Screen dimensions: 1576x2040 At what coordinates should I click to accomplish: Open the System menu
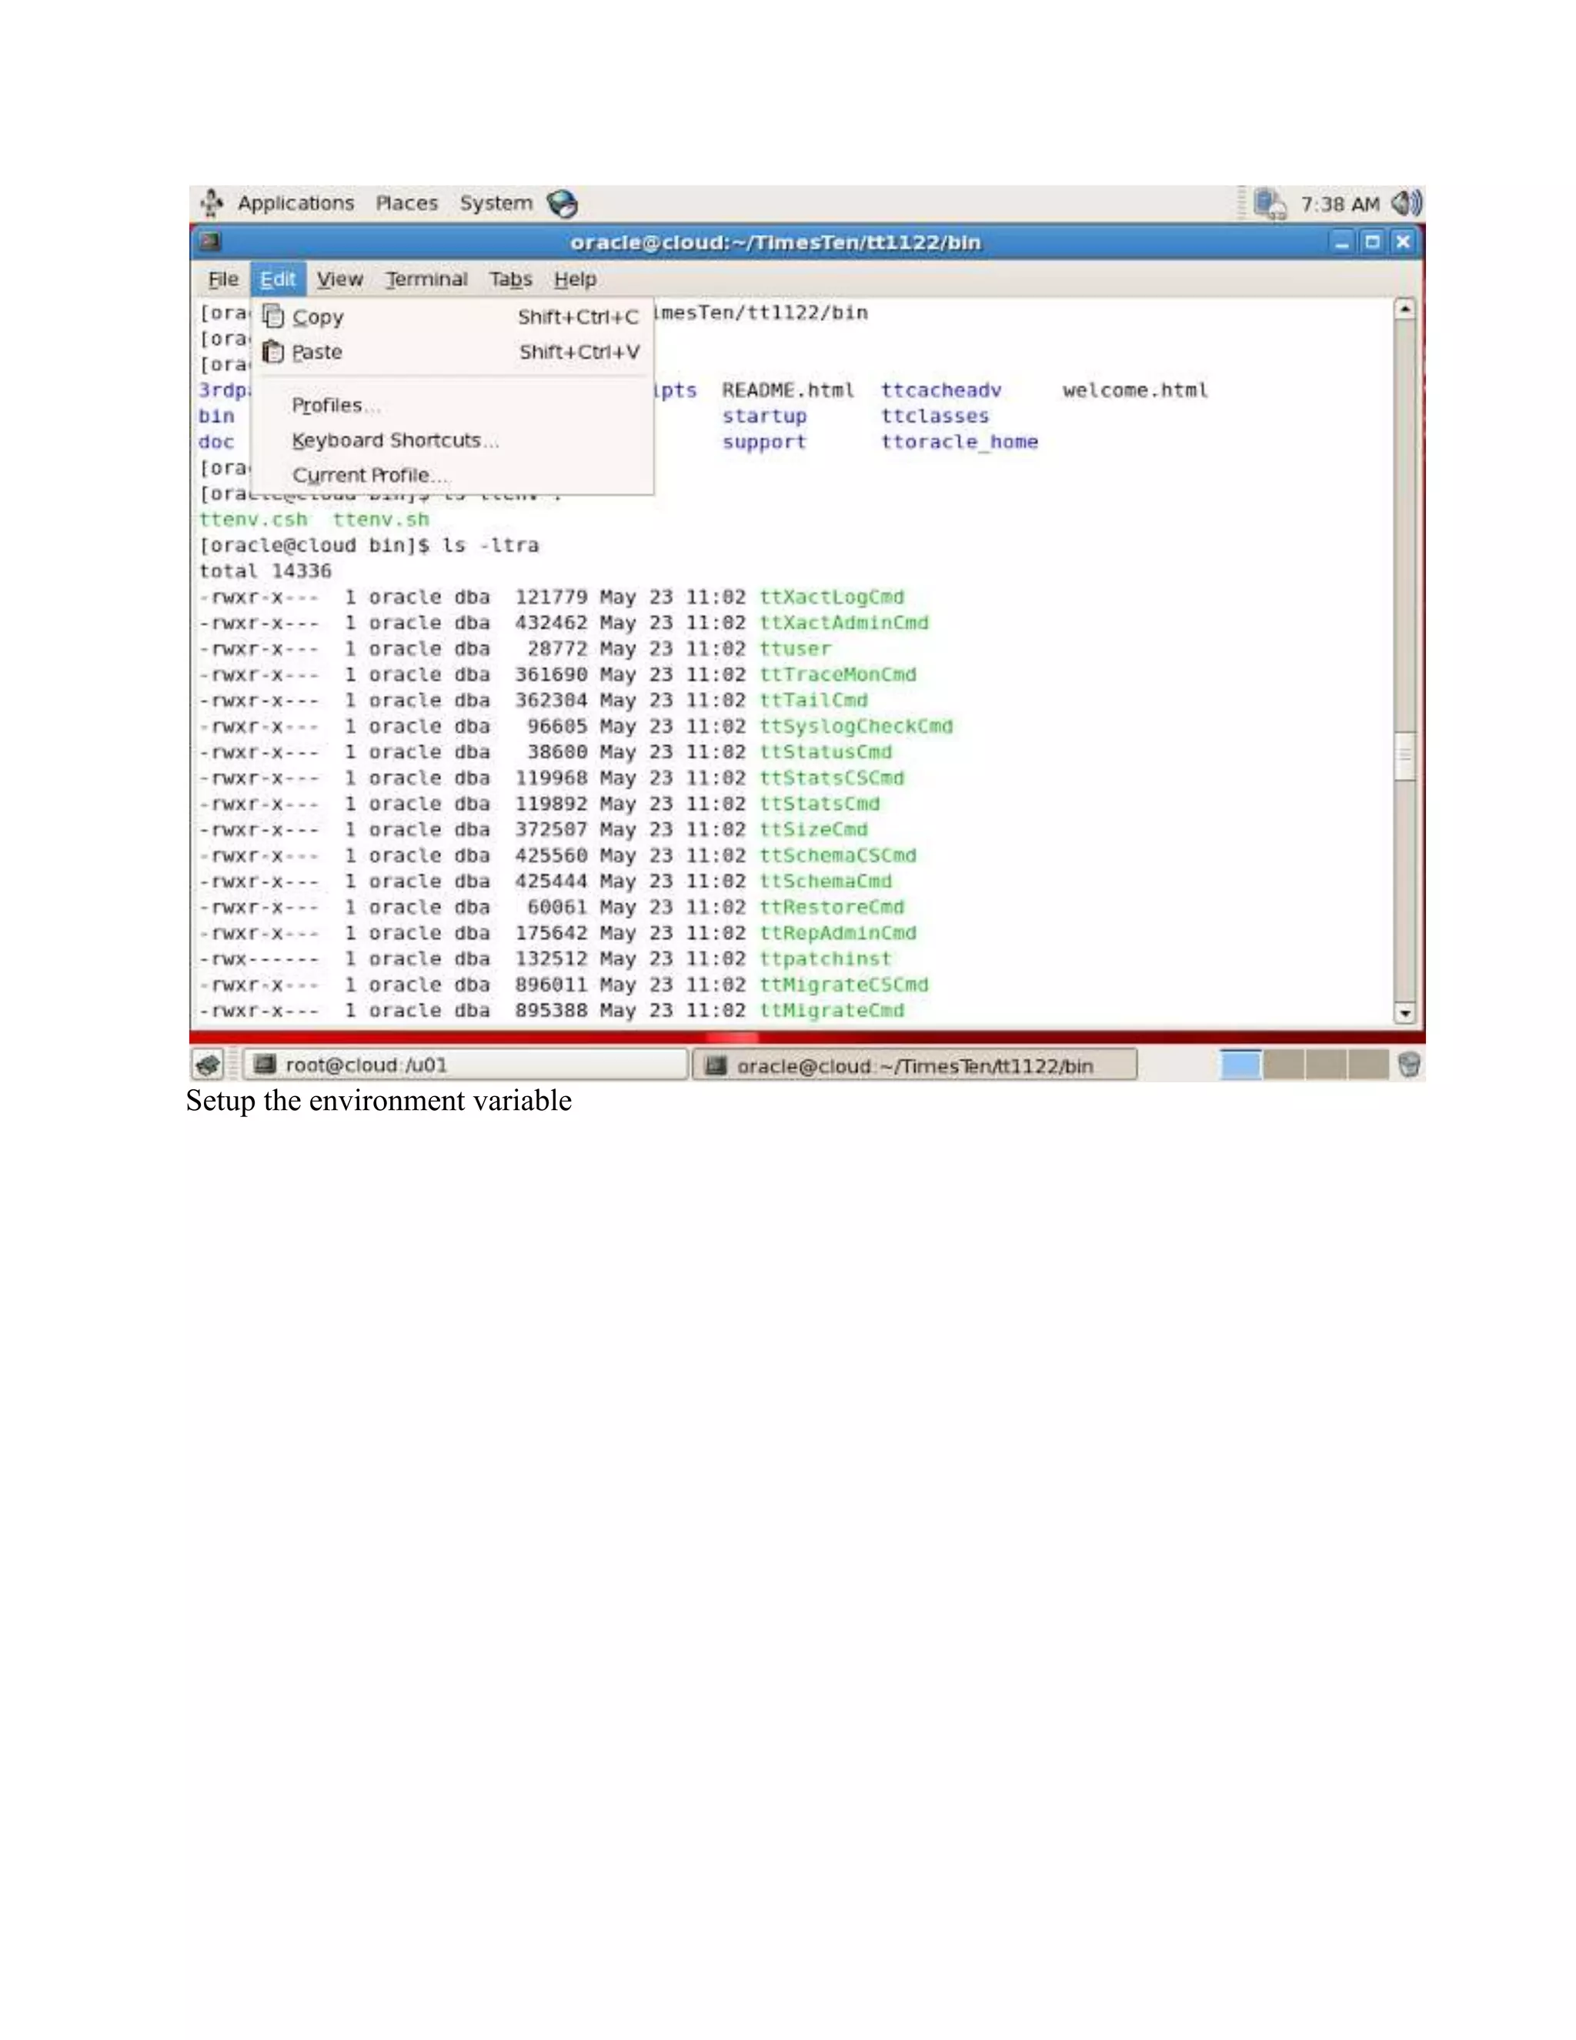(x=495, y=204)
